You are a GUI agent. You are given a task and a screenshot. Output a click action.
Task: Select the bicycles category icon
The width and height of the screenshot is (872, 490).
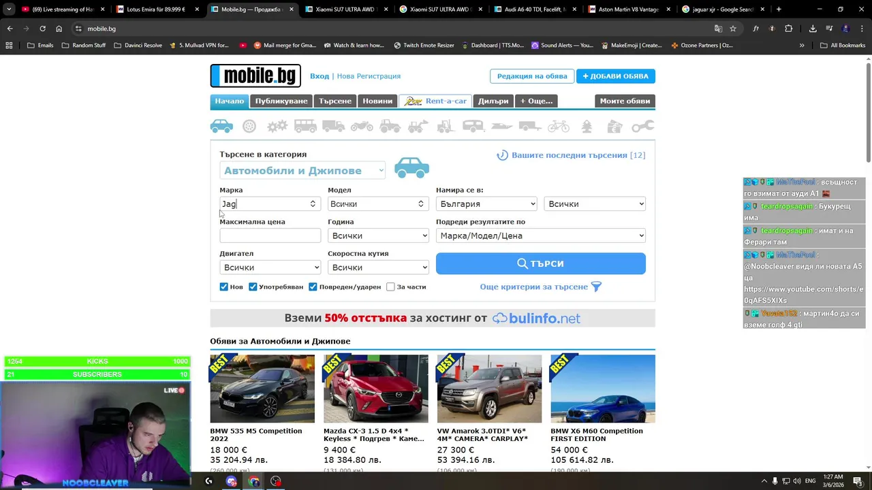(558, 127)
